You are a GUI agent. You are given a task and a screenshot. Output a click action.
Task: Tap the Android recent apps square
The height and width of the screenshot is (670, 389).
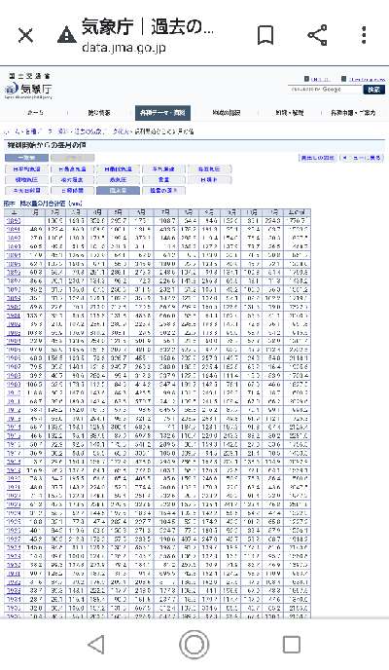click(292, 644)
